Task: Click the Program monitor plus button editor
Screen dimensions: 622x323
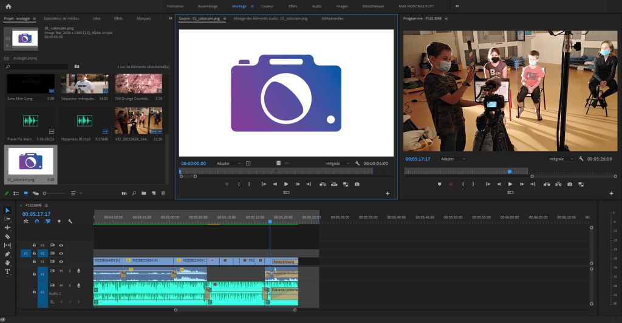Action: tap(610, 193)
